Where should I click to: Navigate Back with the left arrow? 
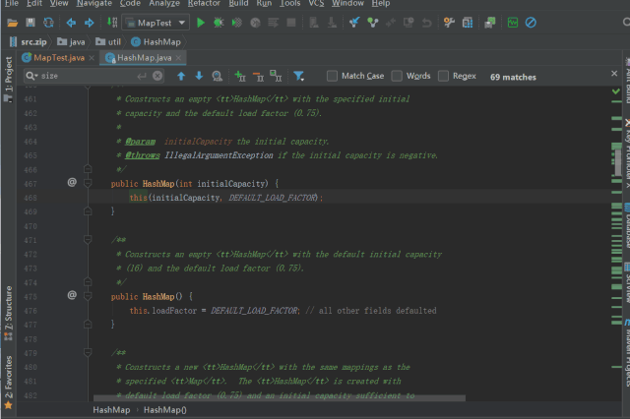71,22
